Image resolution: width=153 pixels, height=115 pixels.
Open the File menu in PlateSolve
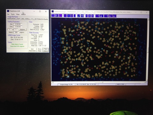coord(8,14)
